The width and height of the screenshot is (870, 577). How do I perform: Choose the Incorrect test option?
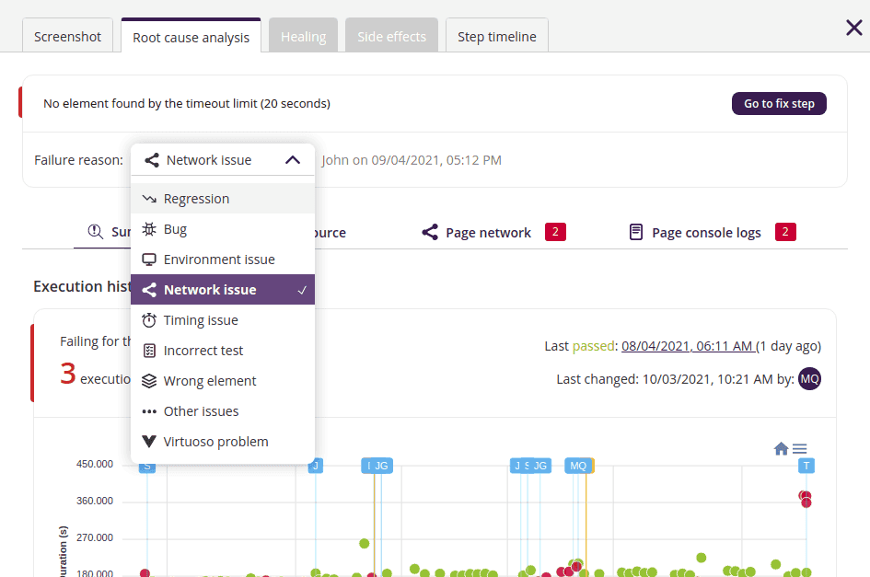tap(203, 351)
